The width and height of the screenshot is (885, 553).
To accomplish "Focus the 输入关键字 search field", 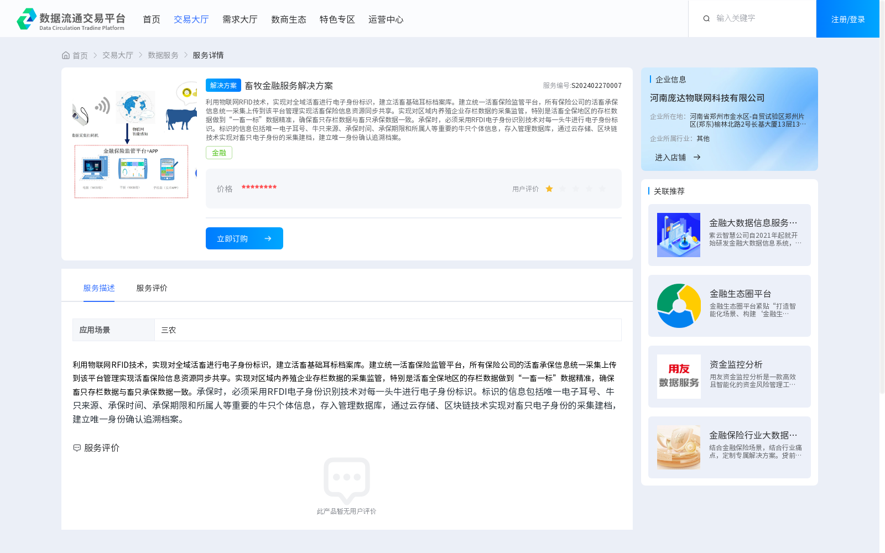I will coord(761,18).
